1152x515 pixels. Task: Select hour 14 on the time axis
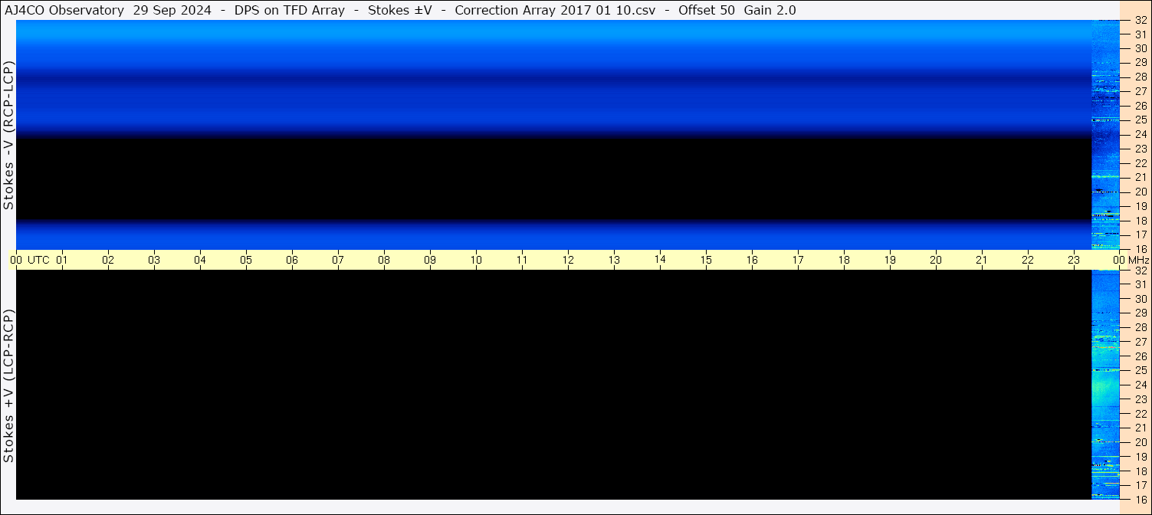point(660,259)
